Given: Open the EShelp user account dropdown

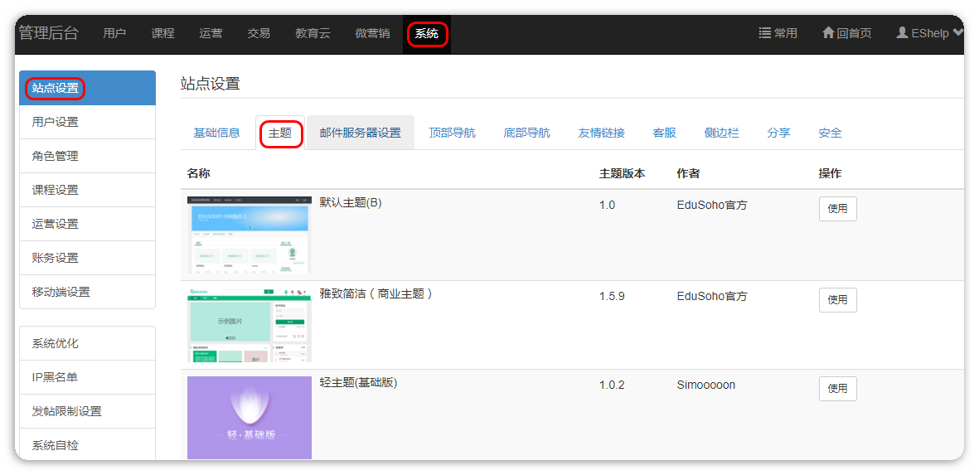Looking at the screenshot, I should (x=929, y=33).
